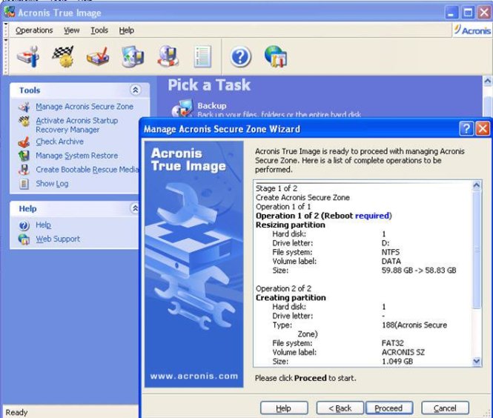This screenshot has width=493, height=418.
Task: Open the Help link in Help panel
Action: [x=44, y=225]
